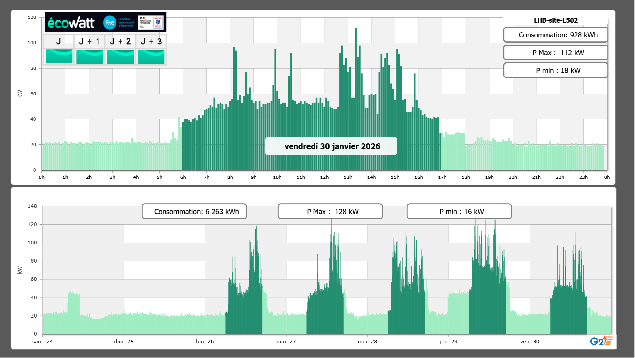This screenshot has height=358, width=635.
Task: Select the J + 3 ecowatt signal tile
Action: coord(151,56)
